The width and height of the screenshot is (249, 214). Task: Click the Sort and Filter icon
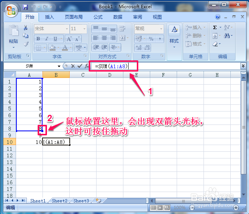(x=227, y=28)
